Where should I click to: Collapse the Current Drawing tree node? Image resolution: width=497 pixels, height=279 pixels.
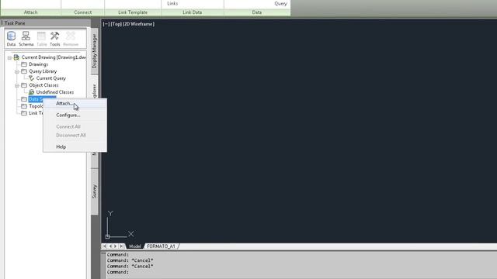9,57
